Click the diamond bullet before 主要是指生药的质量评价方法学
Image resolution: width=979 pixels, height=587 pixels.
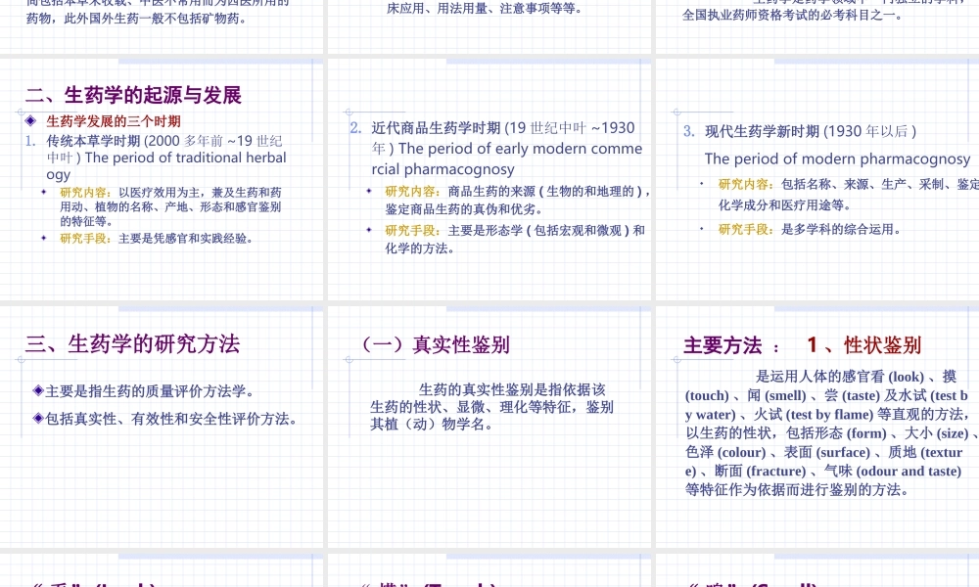click(38, 389)
